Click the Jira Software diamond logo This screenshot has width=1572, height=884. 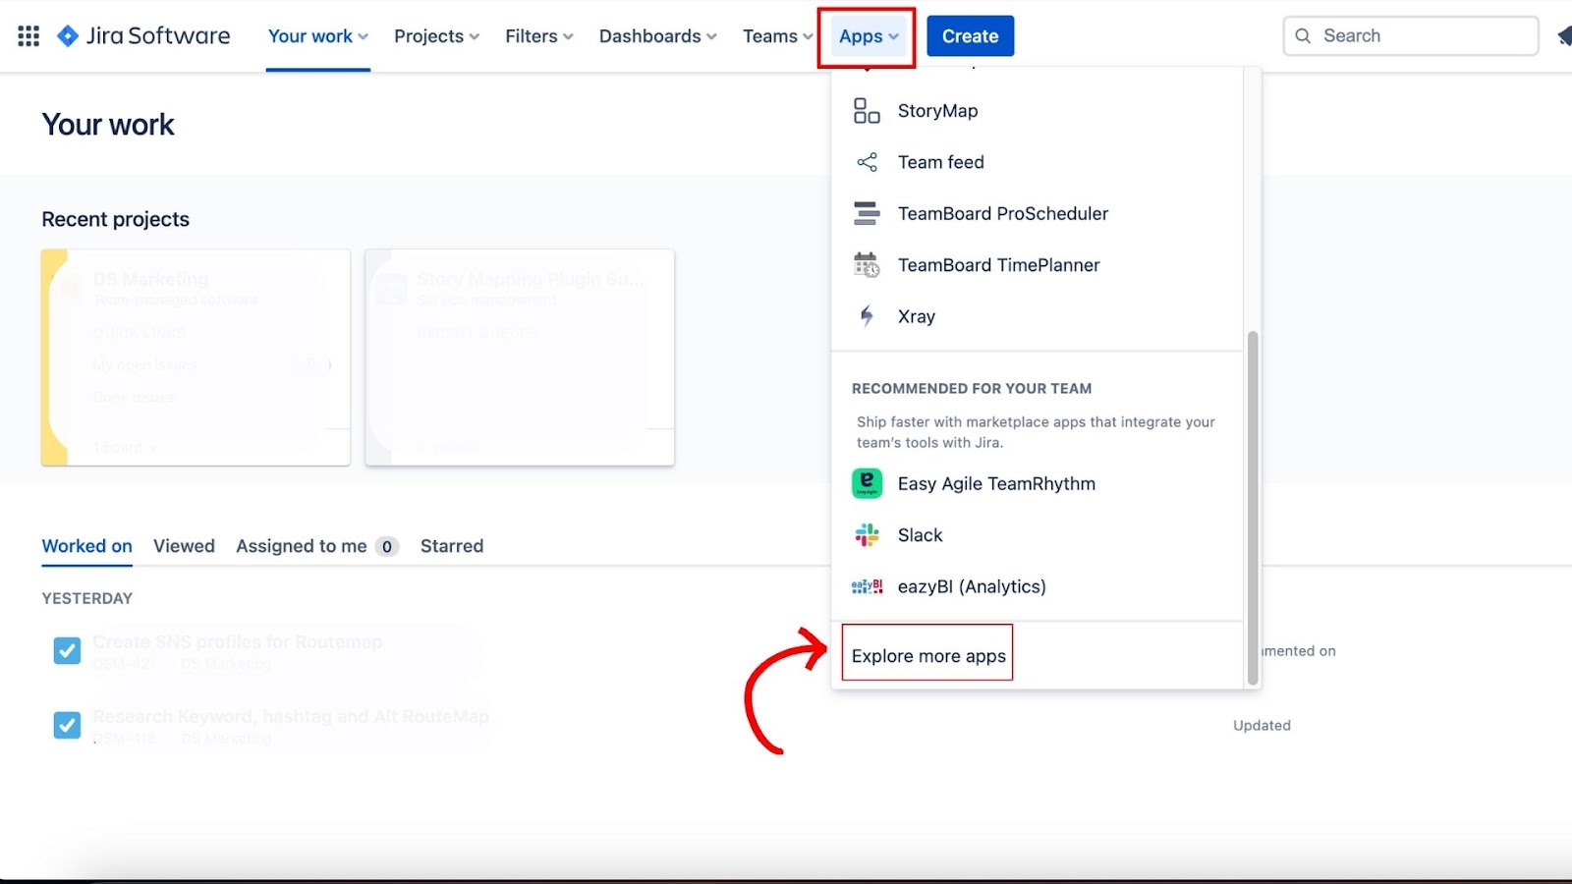tap(68, 36)
